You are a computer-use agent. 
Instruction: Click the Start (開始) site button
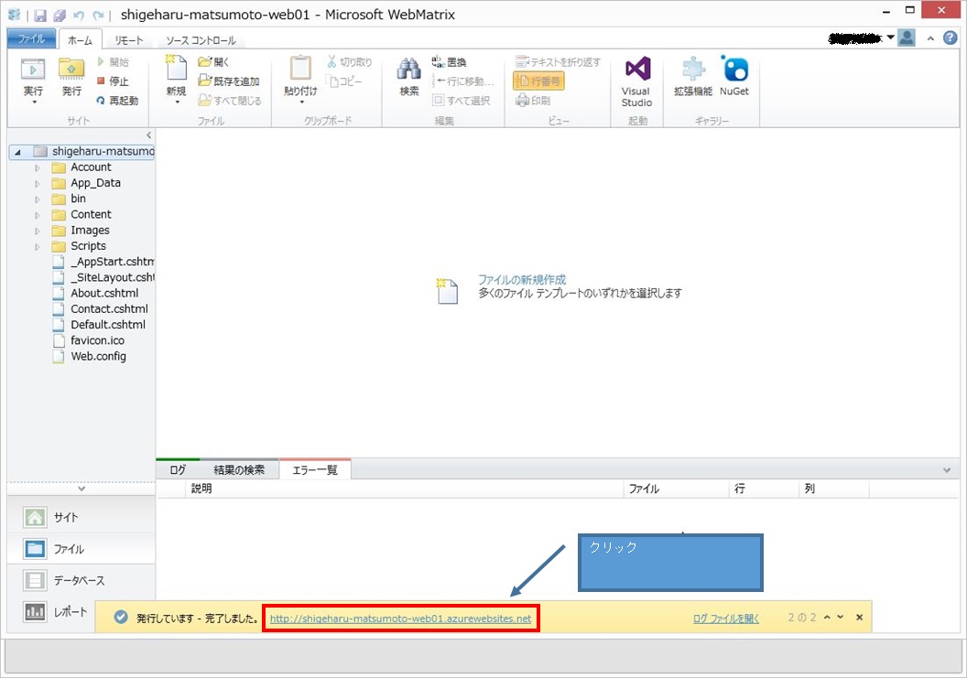pos(113,62)
